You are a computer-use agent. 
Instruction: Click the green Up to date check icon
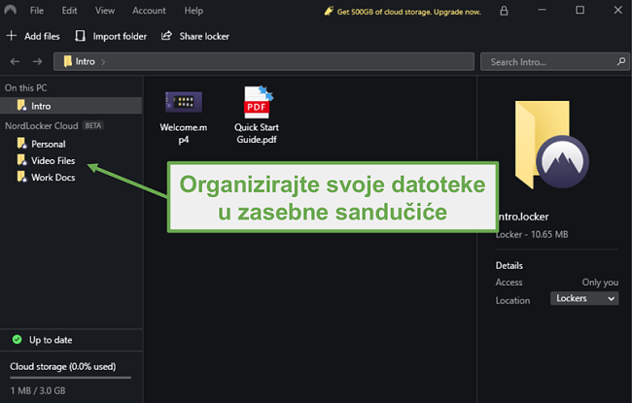(17, 339)
